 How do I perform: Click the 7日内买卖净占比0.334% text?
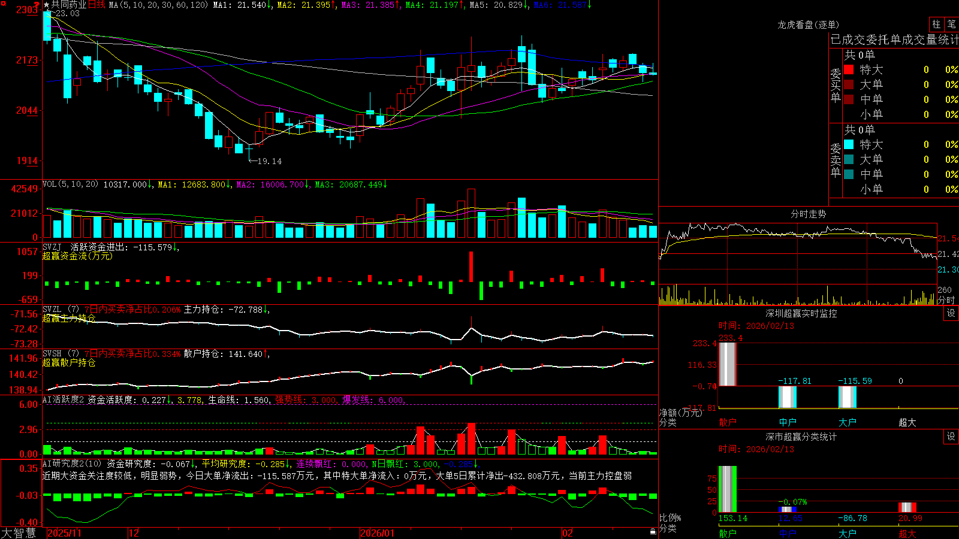132,354
